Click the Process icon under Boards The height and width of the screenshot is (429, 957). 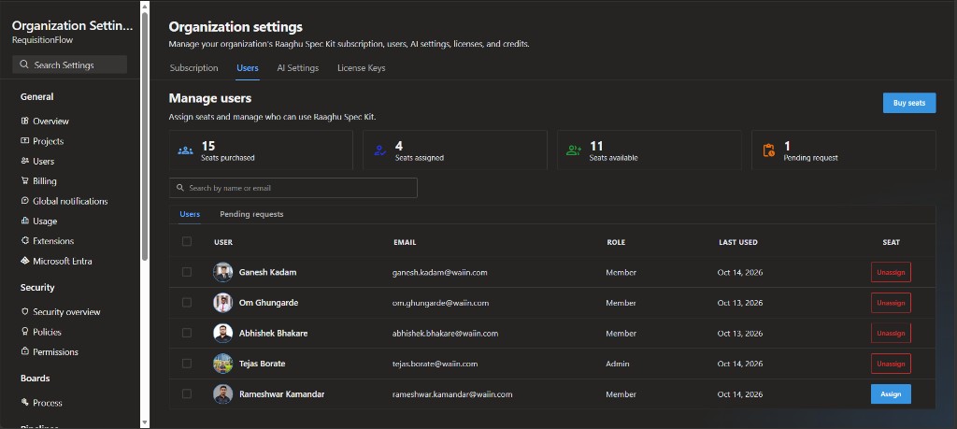[25, 402]
